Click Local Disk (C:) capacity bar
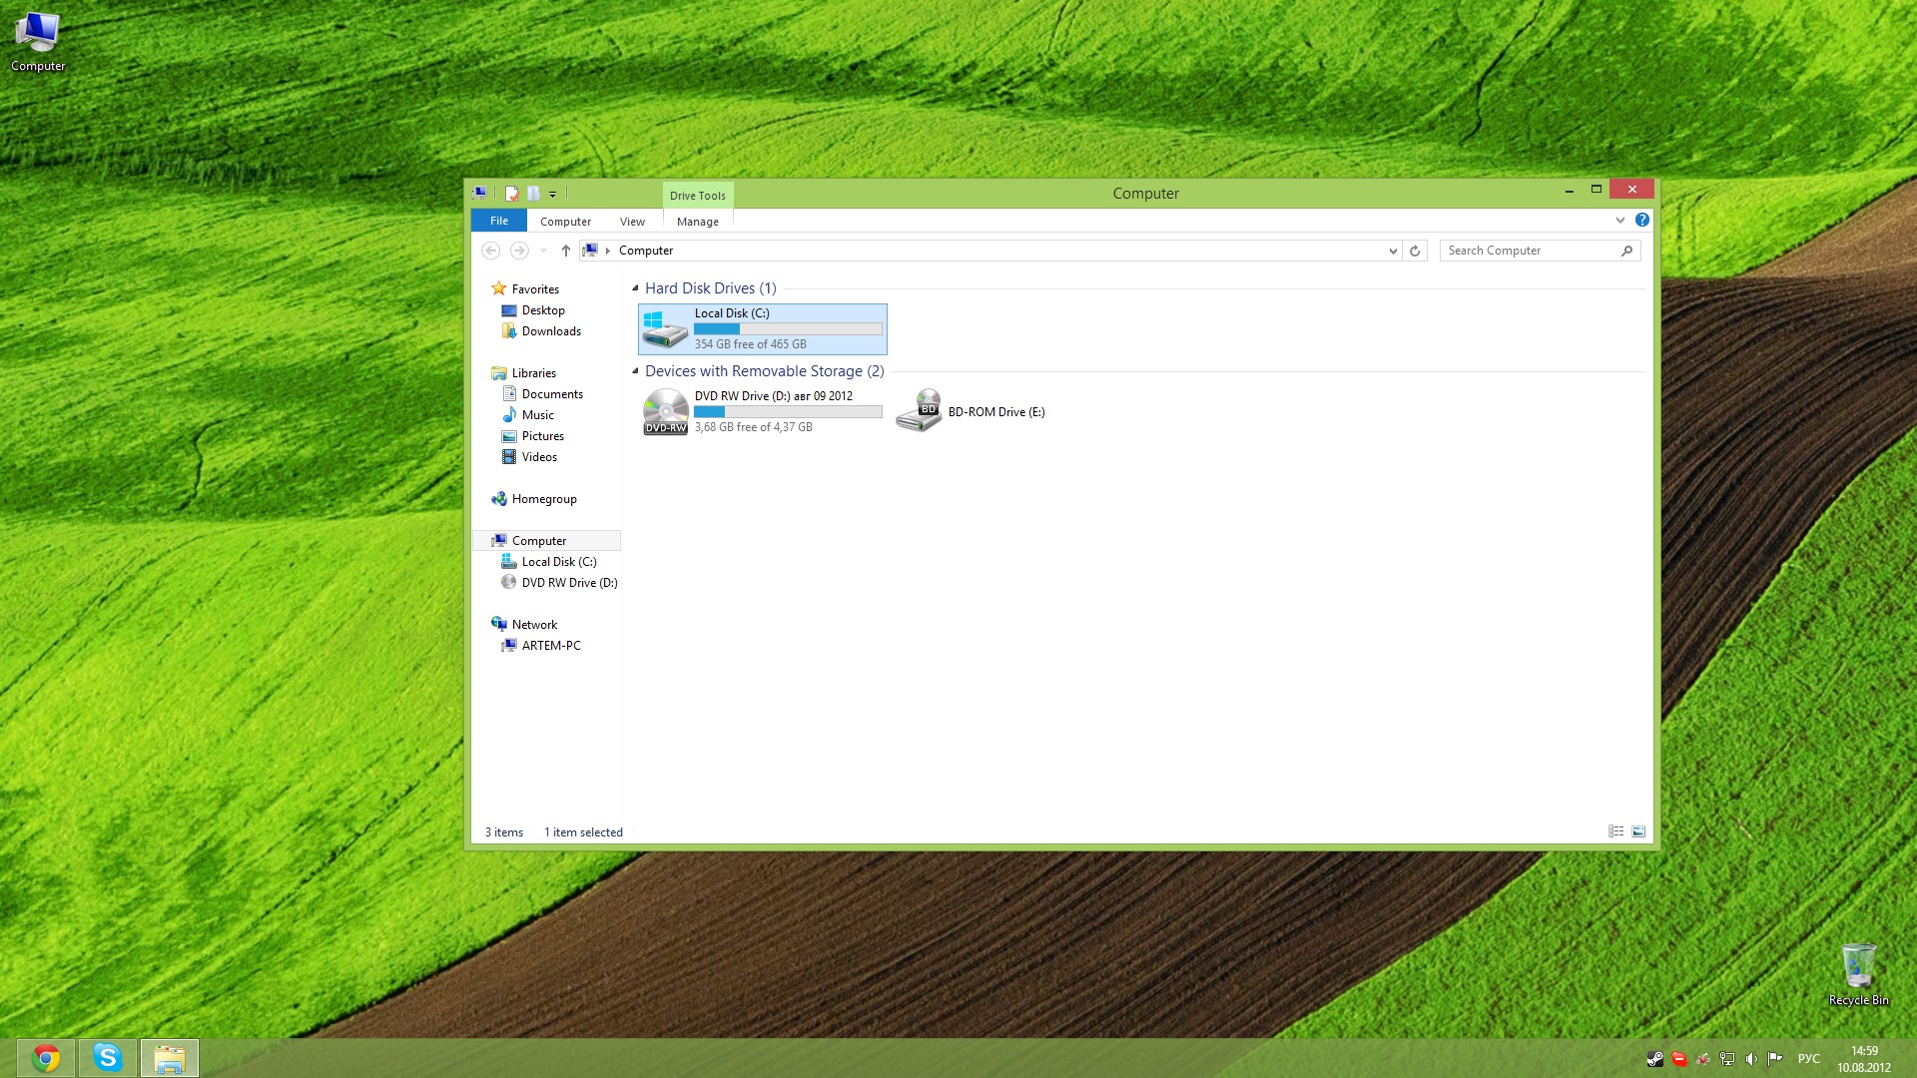Screen dimensions: 1917x1078 788,328
